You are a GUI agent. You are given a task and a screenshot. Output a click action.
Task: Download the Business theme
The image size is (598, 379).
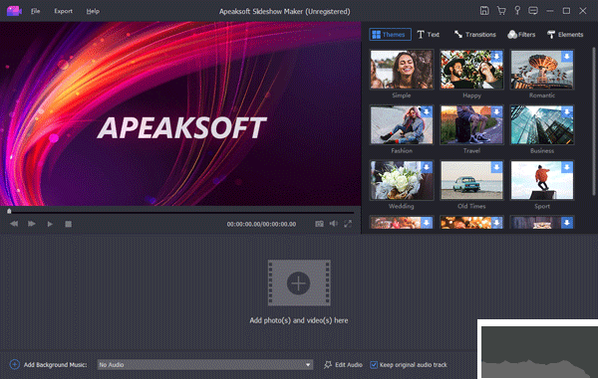coord(567,111)
